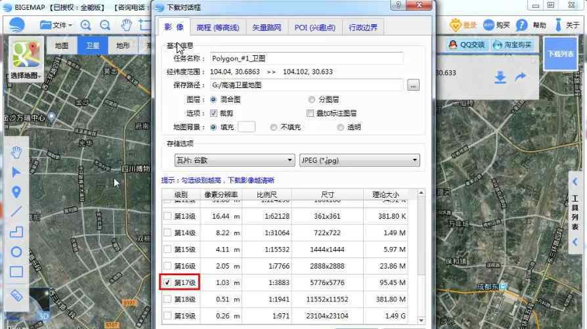This screenshot has height=329, width=587.
Task: Open the 高程 (等高线) tab
Action: 217,28
